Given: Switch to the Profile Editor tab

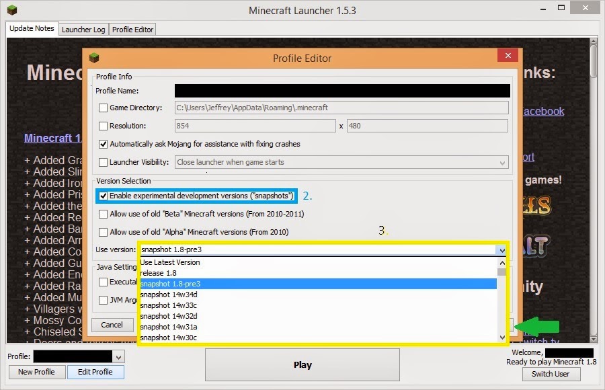Looking at the screenshot, I should (132, 30).
